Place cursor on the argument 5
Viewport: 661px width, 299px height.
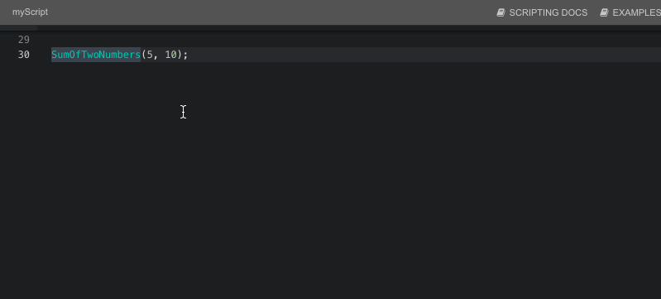click(x=150, y=55)
